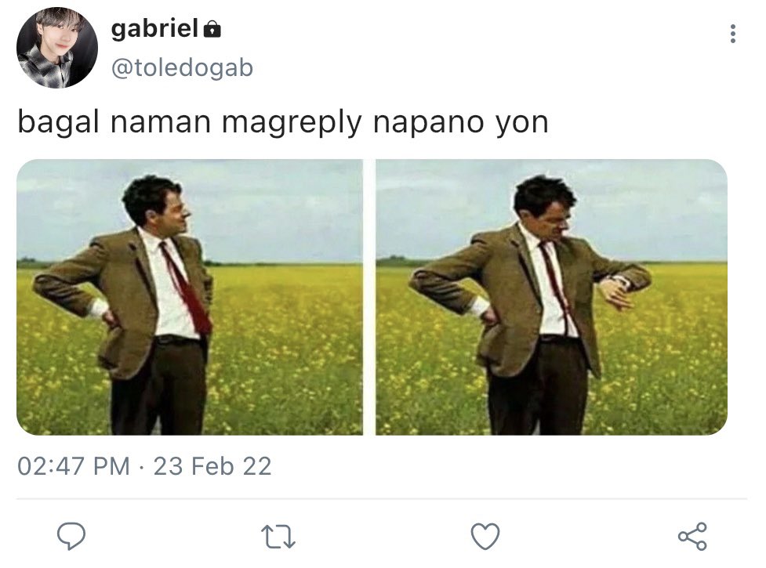
Task: Click the display name gabriel
Action: pos(154,28)
